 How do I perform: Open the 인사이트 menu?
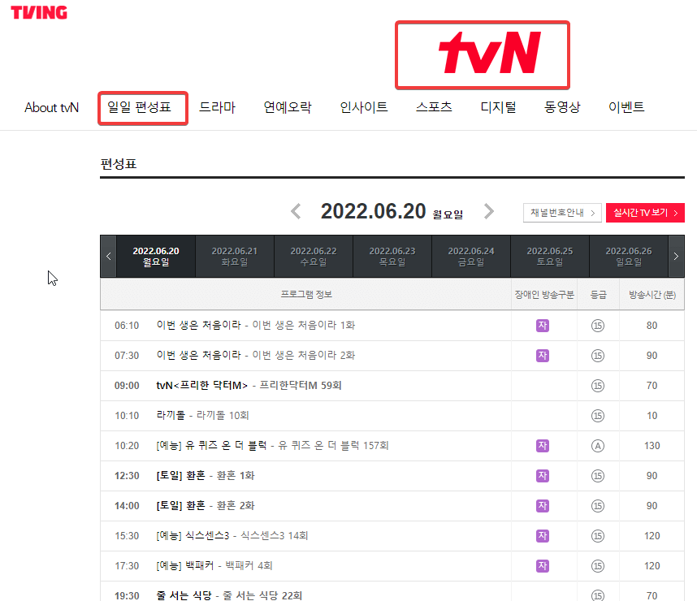pyautogui.click(x=364, y=107)
